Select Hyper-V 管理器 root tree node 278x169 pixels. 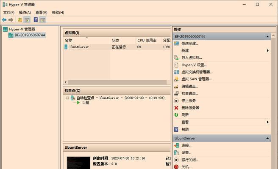pyautogui.click(x=19, y=29)
